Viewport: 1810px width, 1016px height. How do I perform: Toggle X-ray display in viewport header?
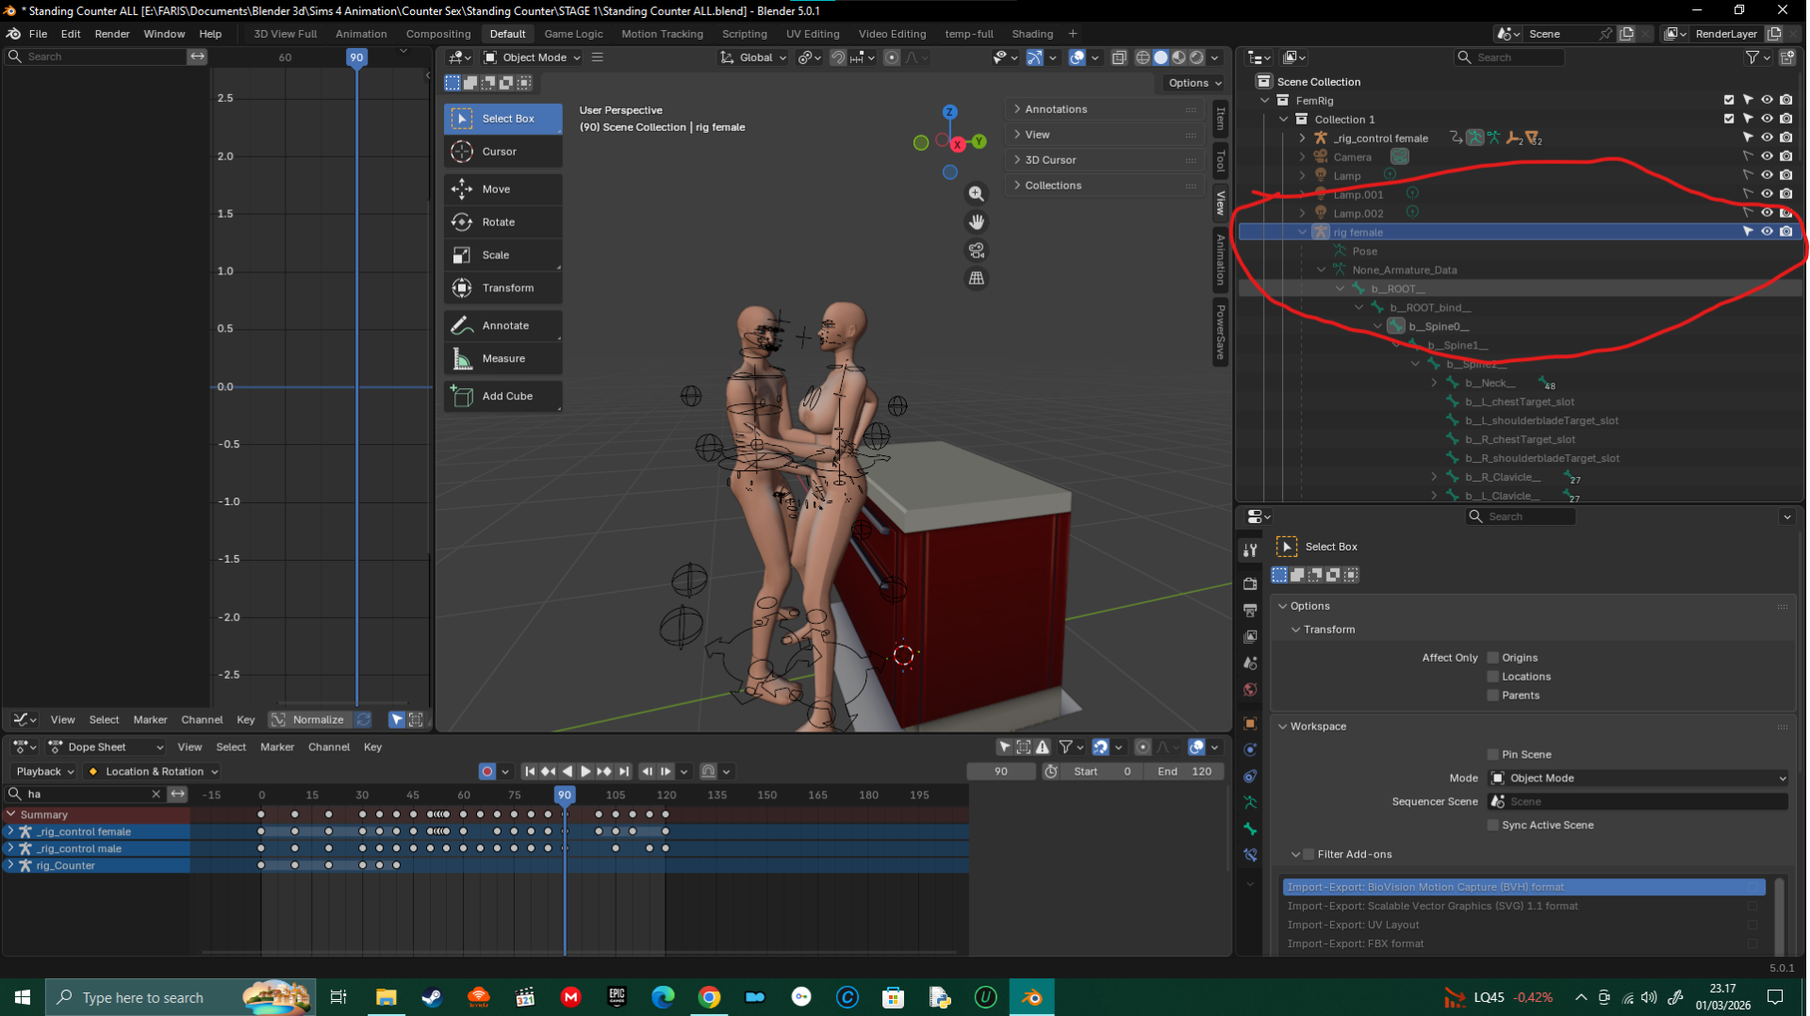click(1119, 57)
